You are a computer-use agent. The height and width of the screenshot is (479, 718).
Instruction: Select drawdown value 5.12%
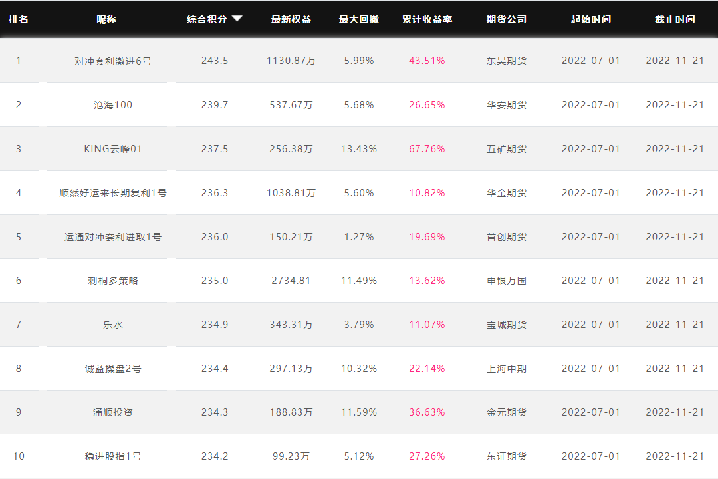pyautogui.click(x=359, y=456)
